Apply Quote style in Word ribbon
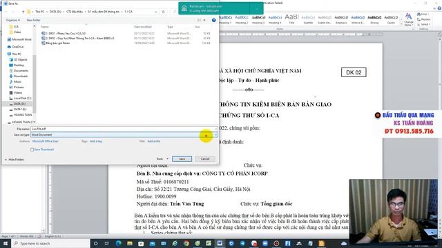The height and width of the screenshot is (248, 442). [391, 20]
